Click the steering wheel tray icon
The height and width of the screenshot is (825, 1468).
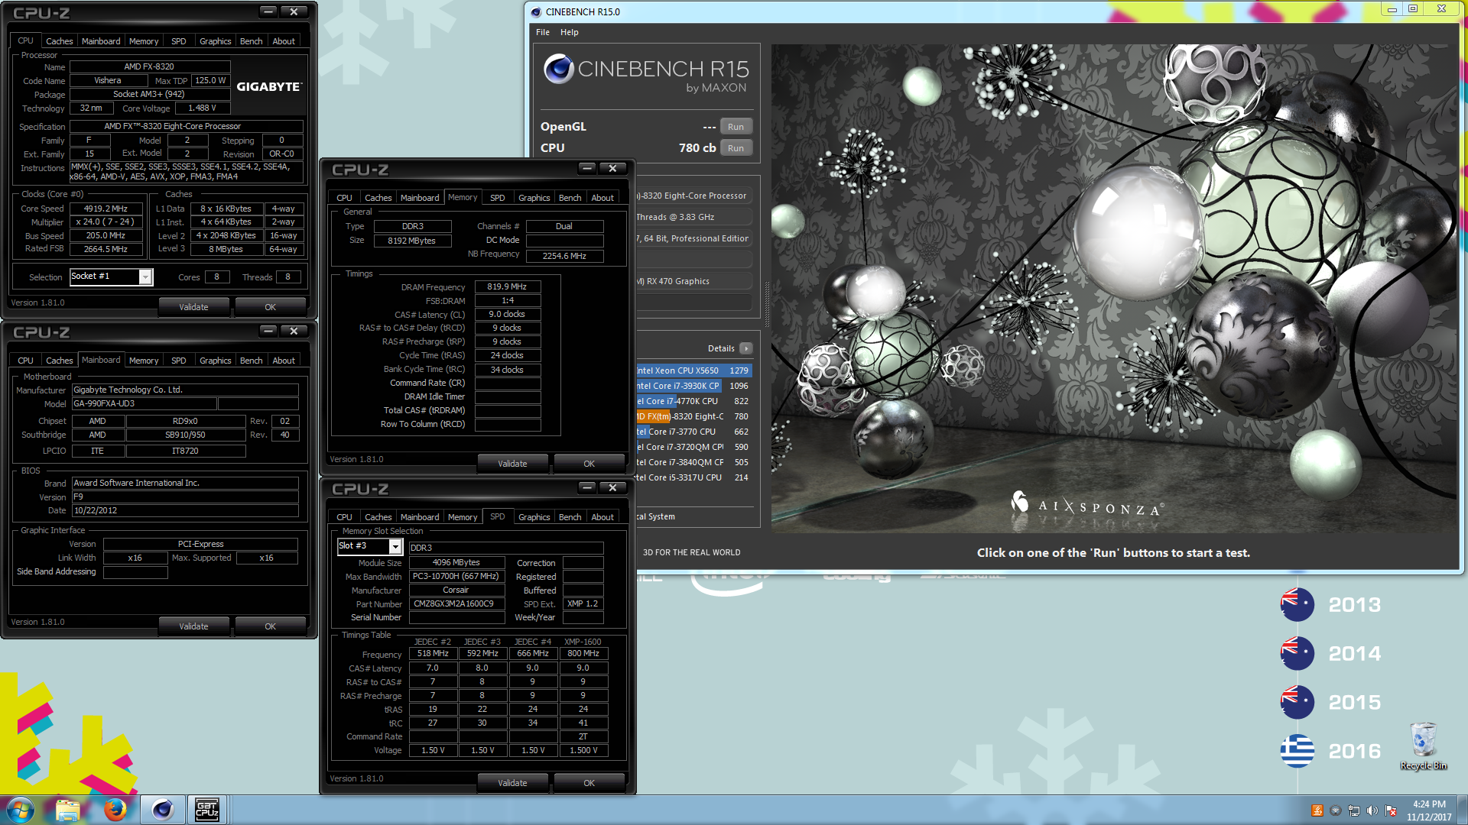coord(1336,810)
